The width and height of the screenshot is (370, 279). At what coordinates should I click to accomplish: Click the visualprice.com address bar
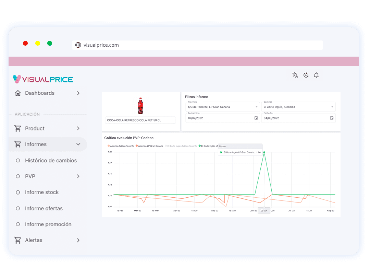197,45
